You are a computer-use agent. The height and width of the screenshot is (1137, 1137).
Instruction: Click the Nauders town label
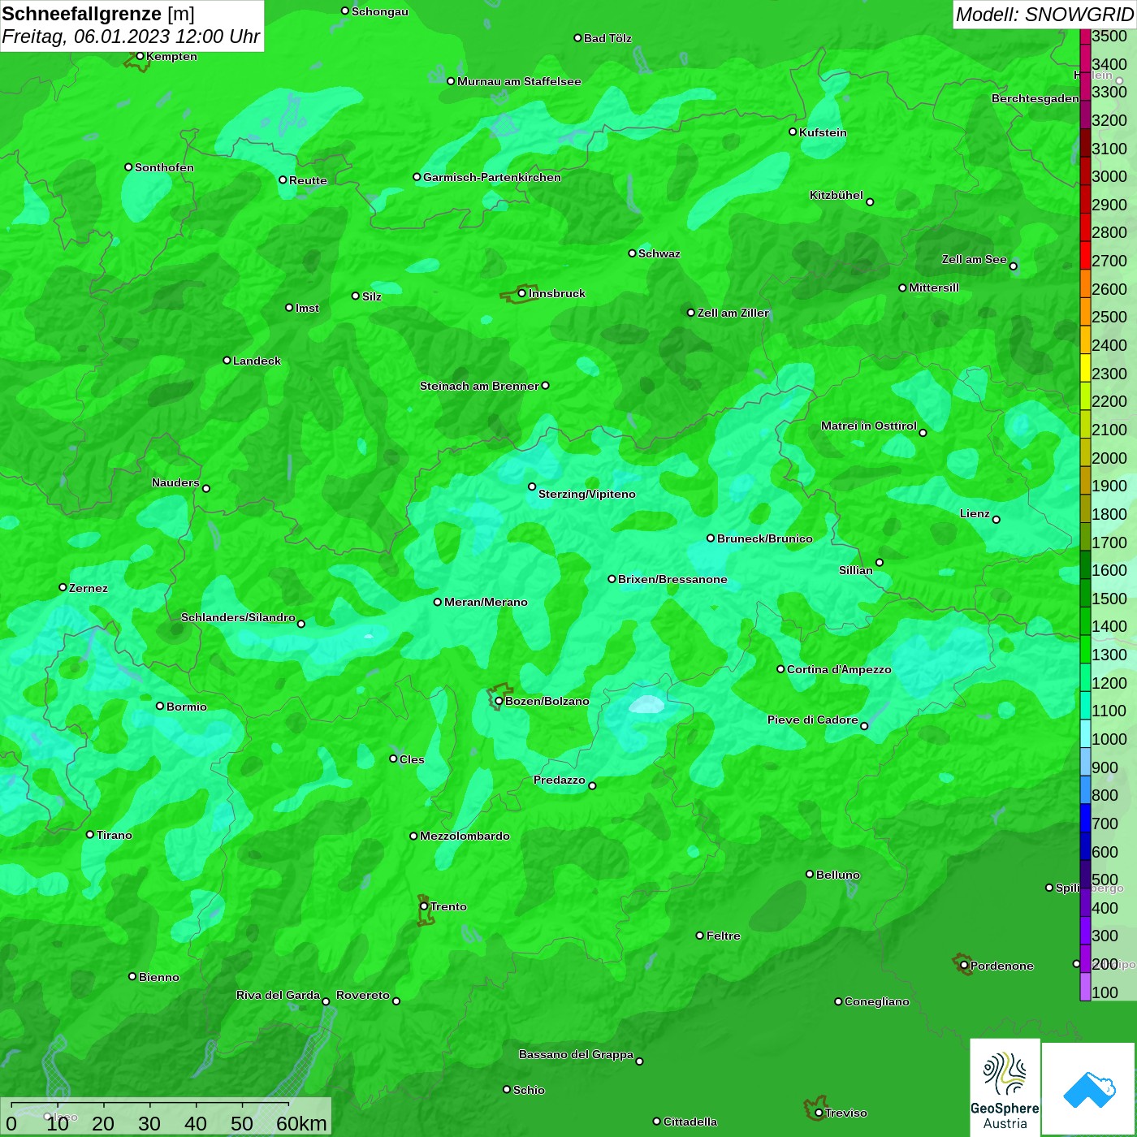coord(175,482)
